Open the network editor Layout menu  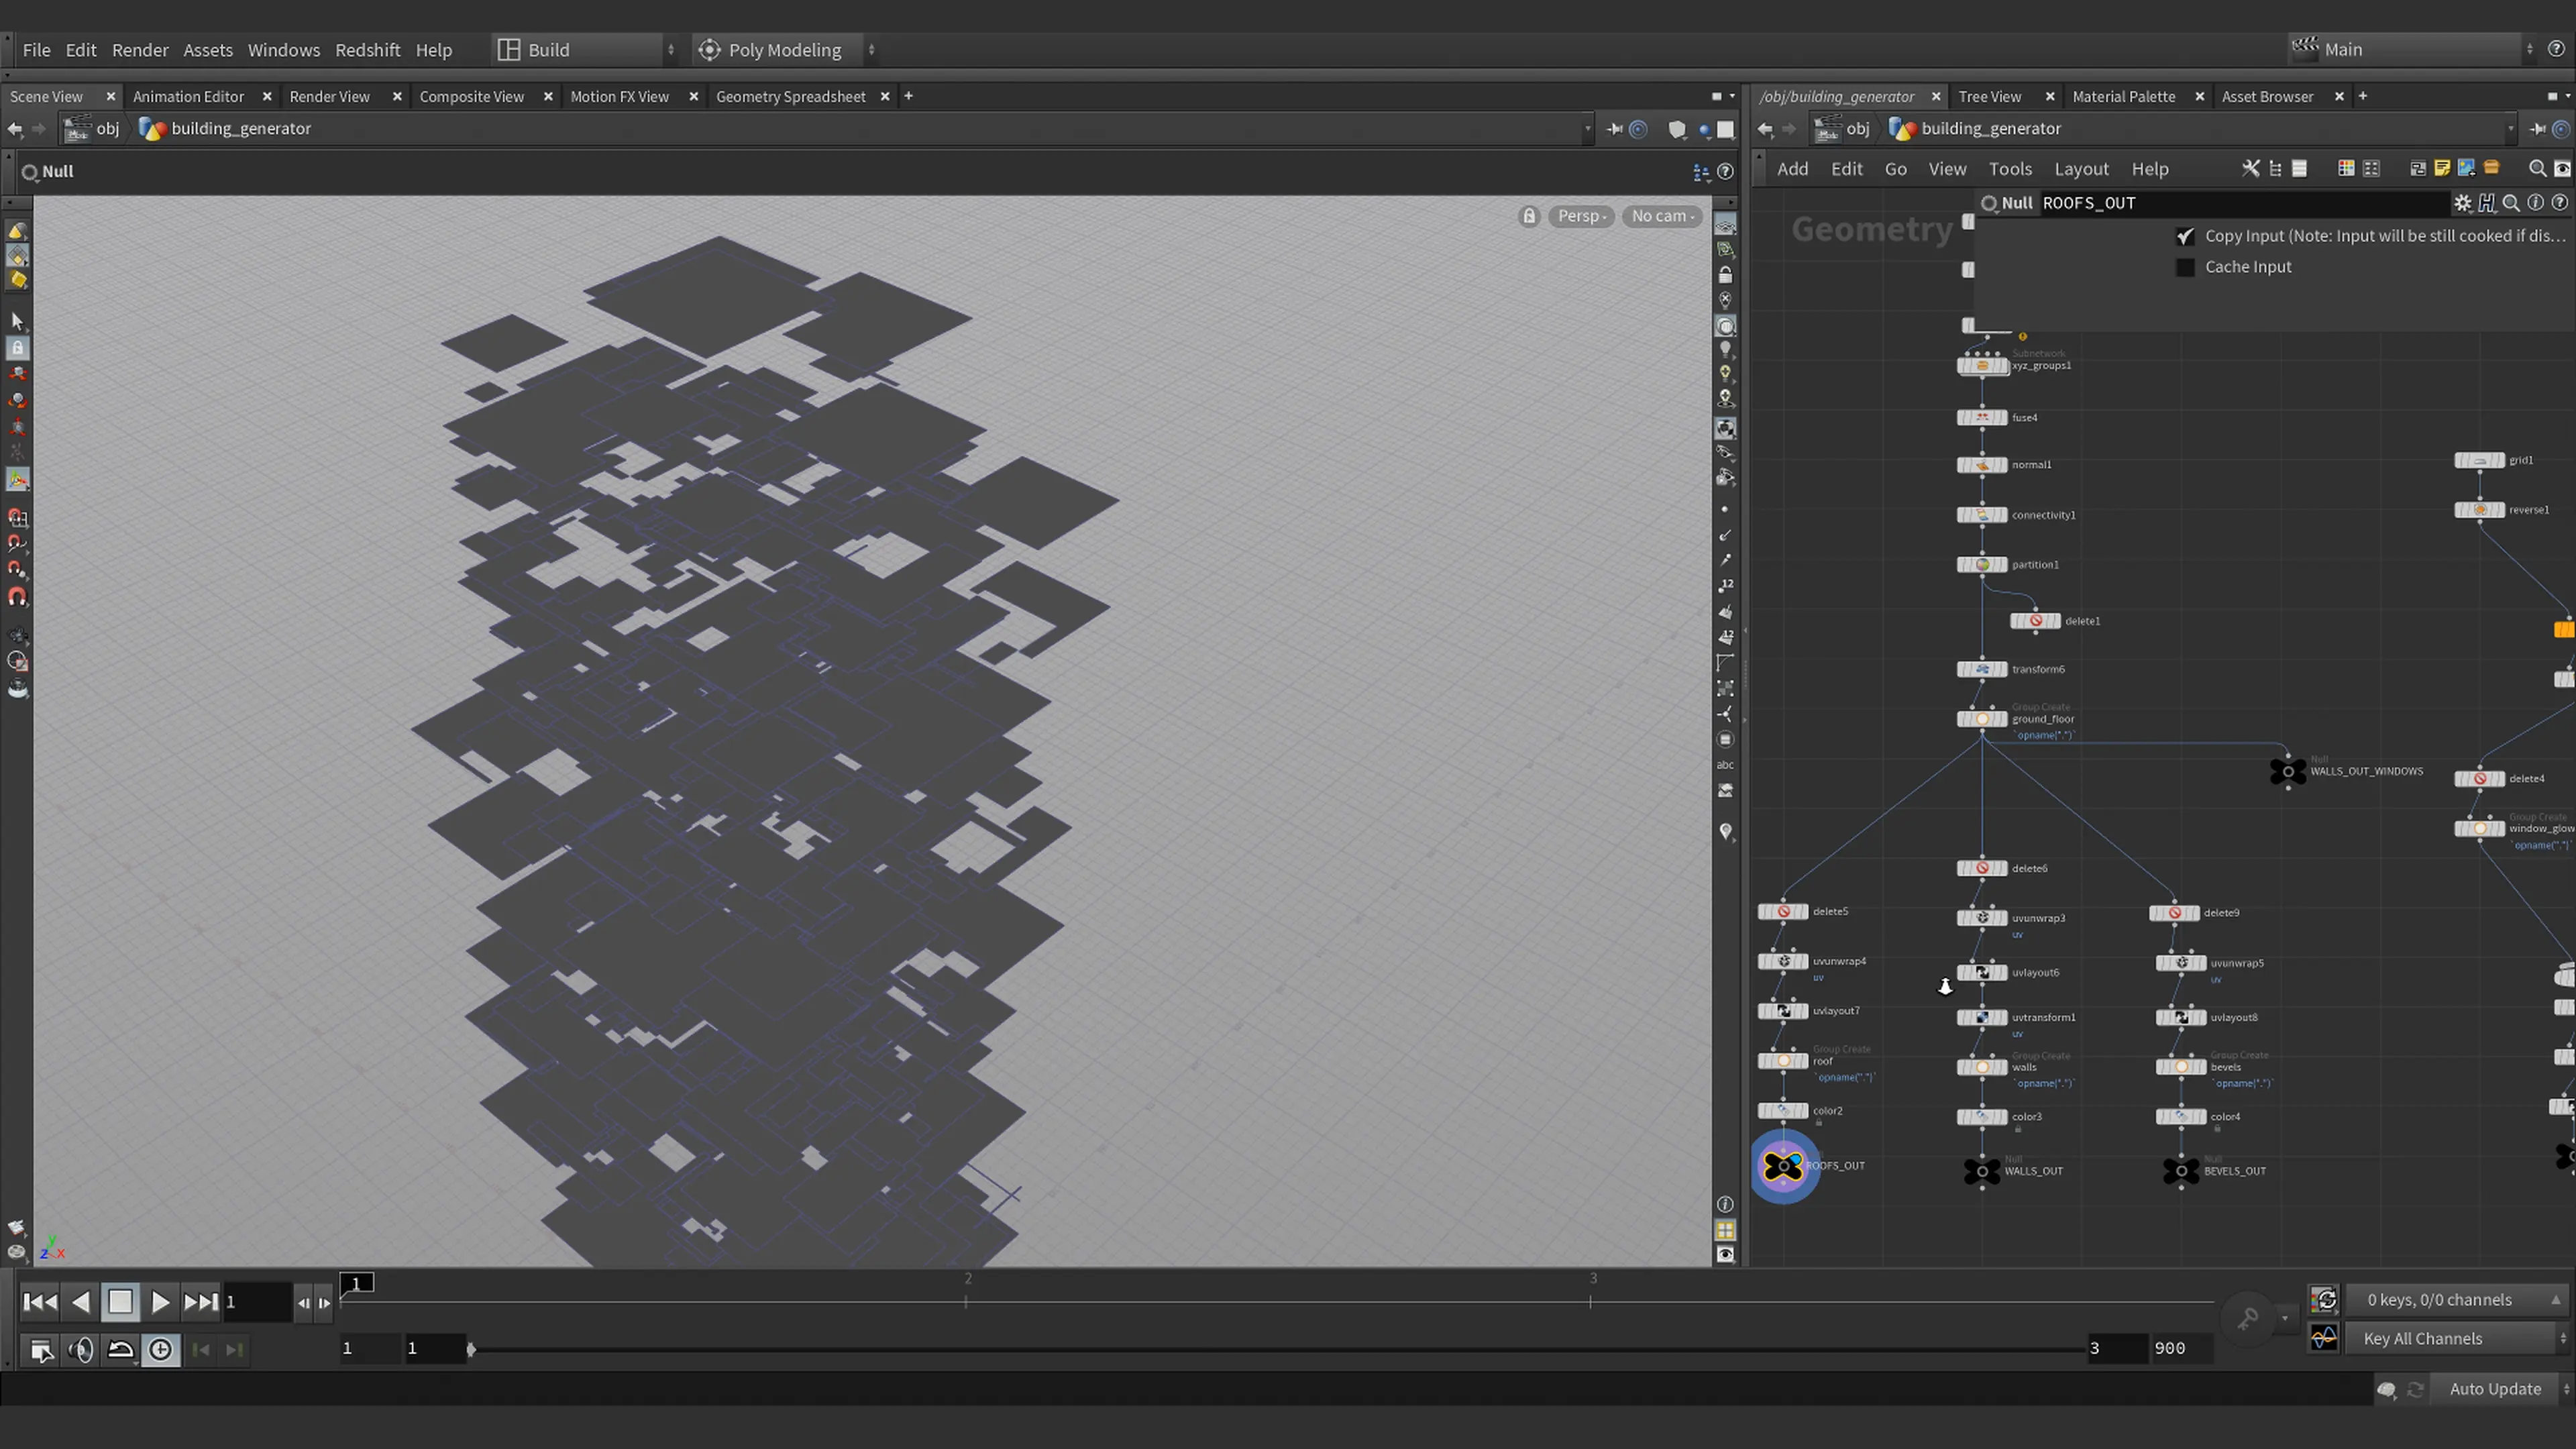pos(2081,169)
